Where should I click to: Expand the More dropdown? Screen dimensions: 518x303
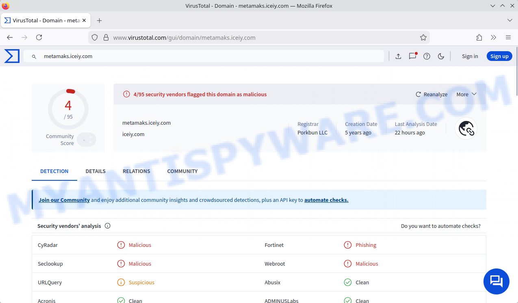pyautogui.click(x=466, y=94)
